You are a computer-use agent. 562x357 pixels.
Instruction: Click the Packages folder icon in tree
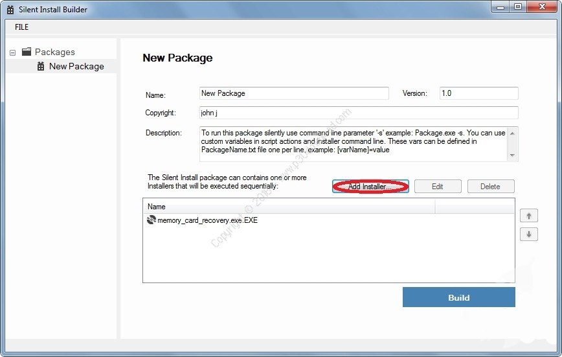(x=27, y=52)
